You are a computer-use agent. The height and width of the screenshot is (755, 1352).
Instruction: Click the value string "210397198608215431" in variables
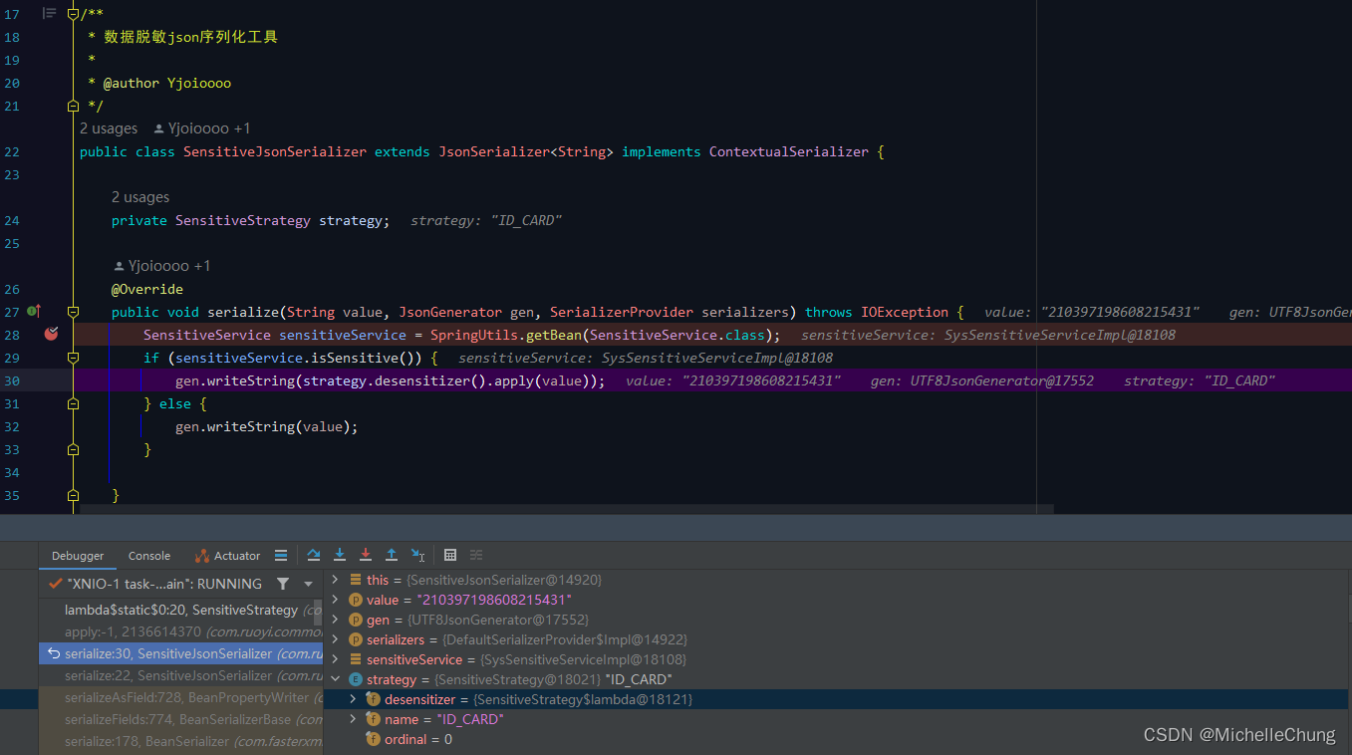[x=496, y=600]
